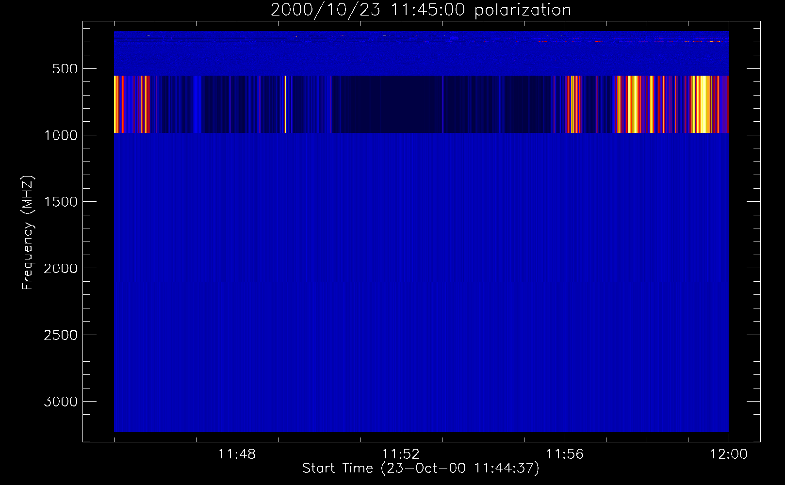This screenshot has width=785, height=485.
Task: Click the 11:56 time tick label
Action: [565, 454]
